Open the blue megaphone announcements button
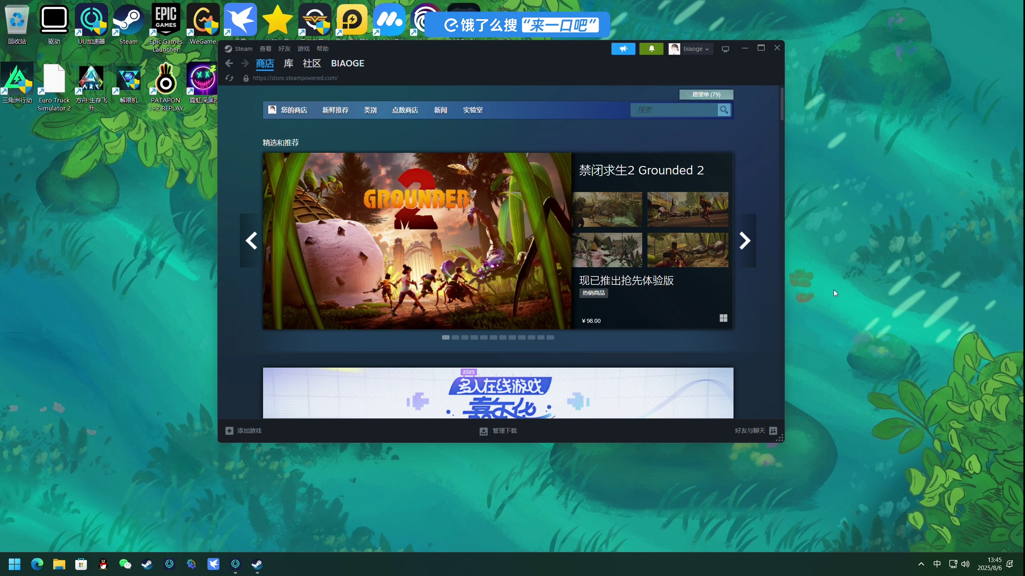1025x576 pixels. coord(623,49)
